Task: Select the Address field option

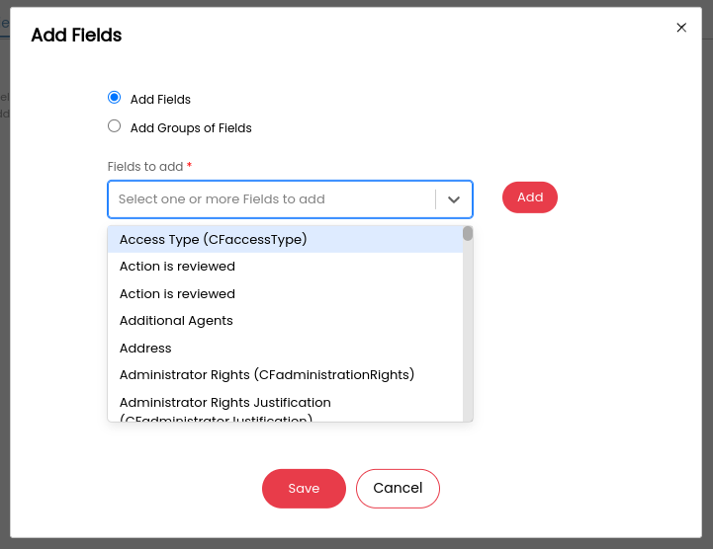Action: (146, 349)
